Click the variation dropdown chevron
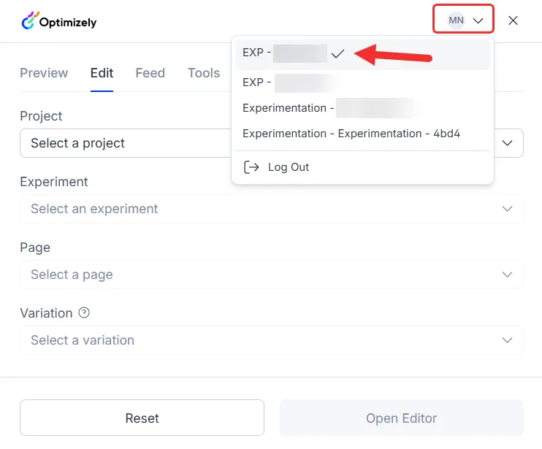The height and width of the screenshot is (449, 542). click(x=507, y=340)
